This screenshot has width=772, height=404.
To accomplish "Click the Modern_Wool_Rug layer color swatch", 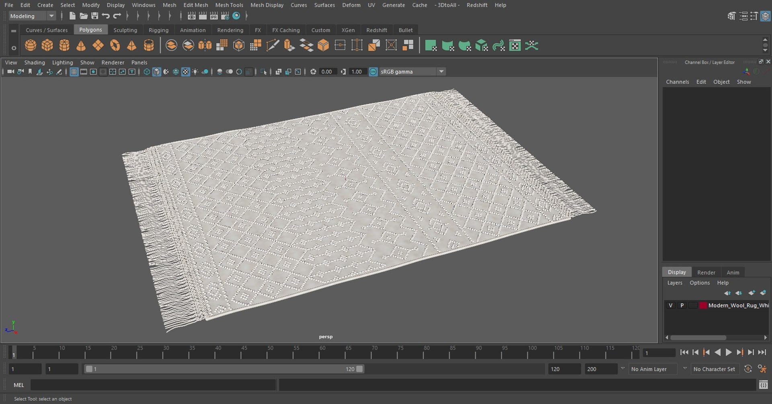I will 703,305.
